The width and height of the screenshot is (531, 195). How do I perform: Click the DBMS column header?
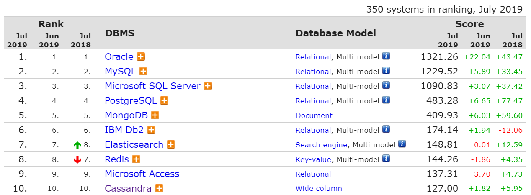click(x=120, y=33)
